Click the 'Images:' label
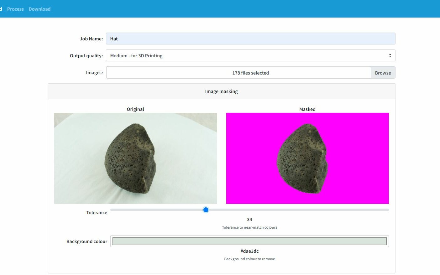Viewport: 440px width, 275px height. pos(94,73)
